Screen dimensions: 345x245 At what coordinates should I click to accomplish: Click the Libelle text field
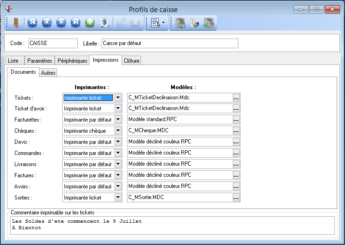pyautogui.click(x=169, y=43)
